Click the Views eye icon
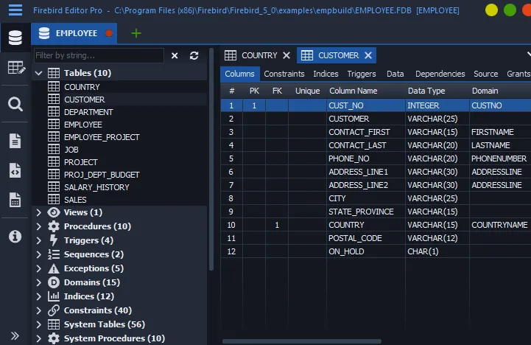Viewport: 531px width, 345px height. [54, 212]
